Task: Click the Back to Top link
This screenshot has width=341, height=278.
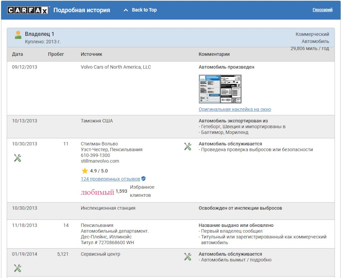Action: [x=144, y=10]
